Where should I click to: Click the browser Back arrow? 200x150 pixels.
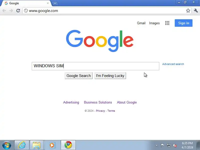click(x=4, y=10)
